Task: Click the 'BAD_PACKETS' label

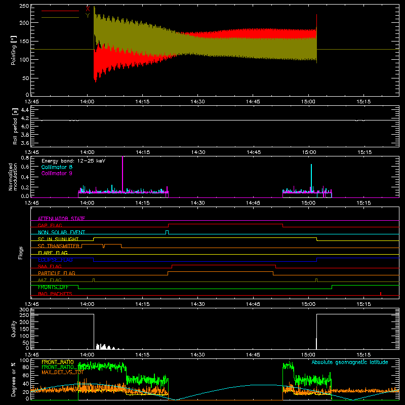Action: tap(55, 294)
